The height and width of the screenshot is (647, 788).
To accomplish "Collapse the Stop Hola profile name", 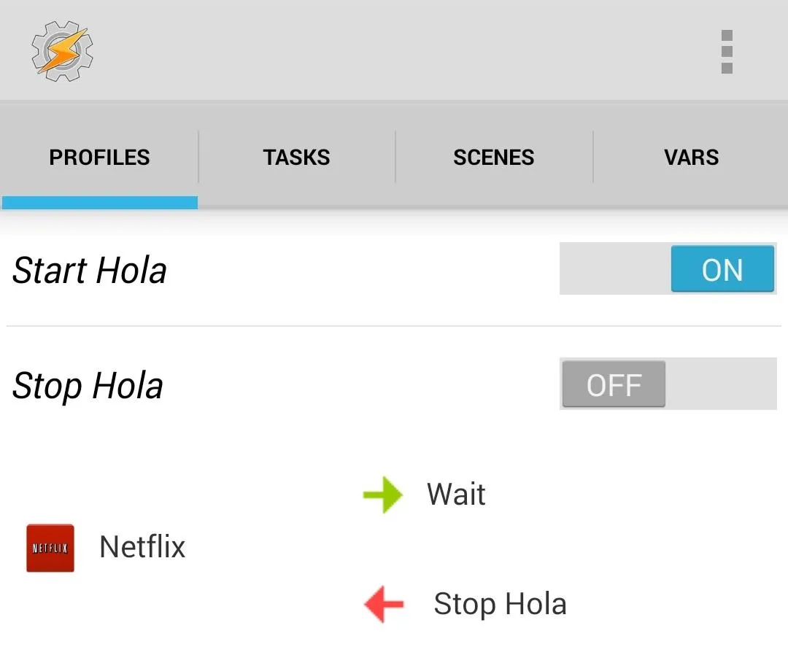I will [88, 386].
